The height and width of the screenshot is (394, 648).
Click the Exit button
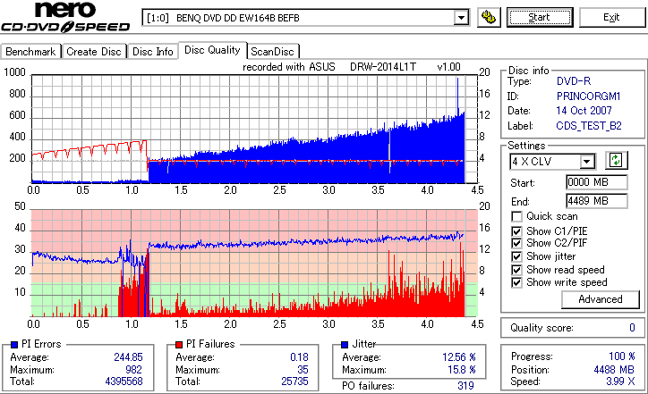pos(611,17)
